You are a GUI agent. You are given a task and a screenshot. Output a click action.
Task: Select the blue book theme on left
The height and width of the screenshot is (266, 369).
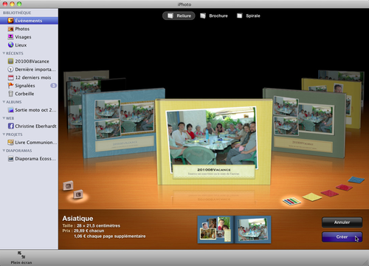pos(124,123)
